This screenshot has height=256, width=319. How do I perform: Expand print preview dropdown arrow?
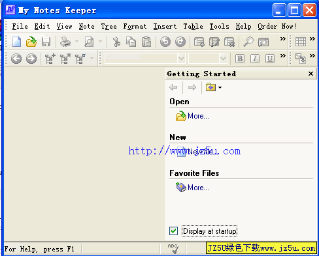click(100, 41)
